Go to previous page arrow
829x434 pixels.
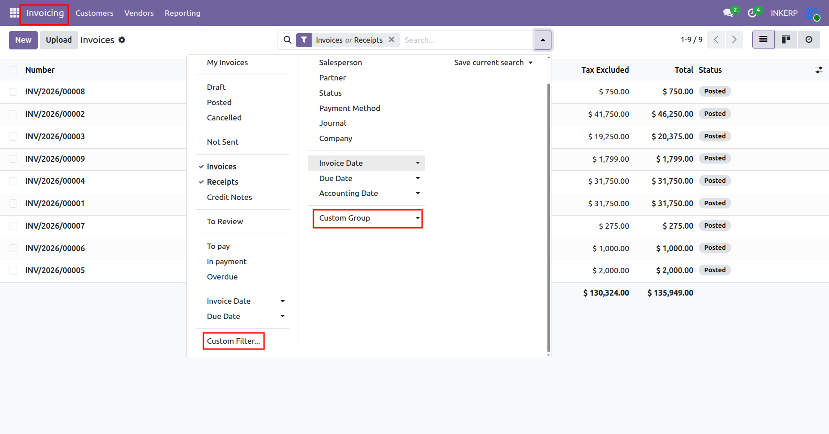(x=716, y=40)
